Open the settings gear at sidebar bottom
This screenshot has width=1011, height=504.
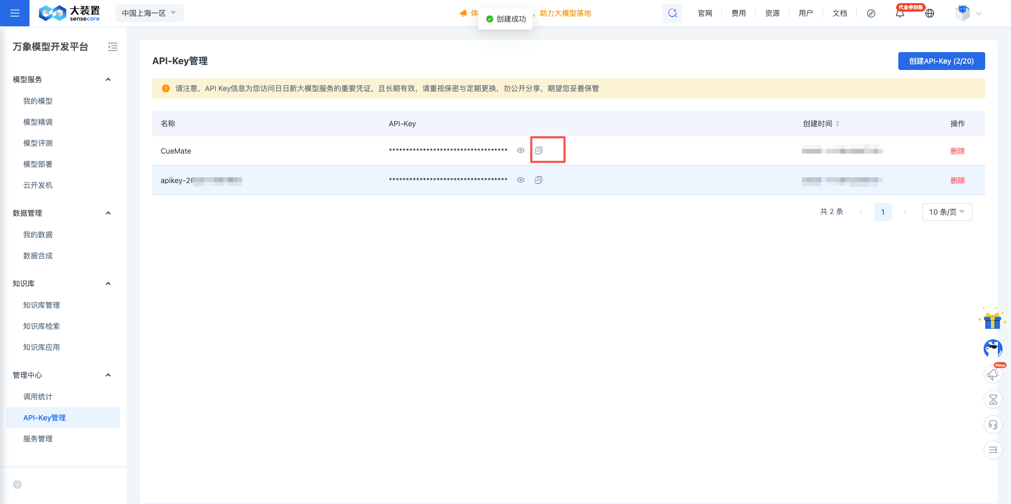tap(17, 485)
